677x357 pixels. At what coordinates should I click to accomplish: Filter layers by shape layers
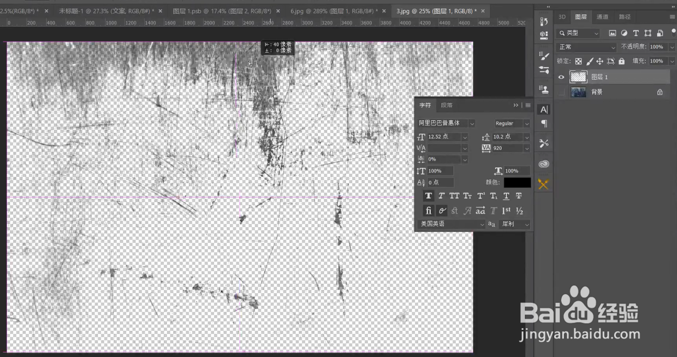[x=648, y=33]
